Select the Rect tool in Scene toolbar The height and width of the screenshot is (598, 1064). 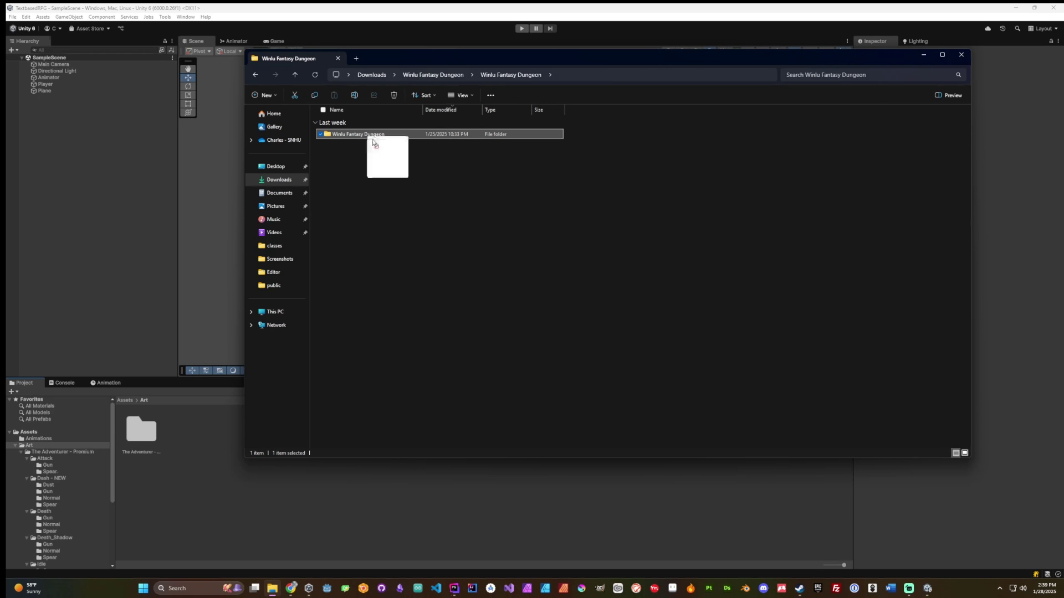[x=188, y=104]
